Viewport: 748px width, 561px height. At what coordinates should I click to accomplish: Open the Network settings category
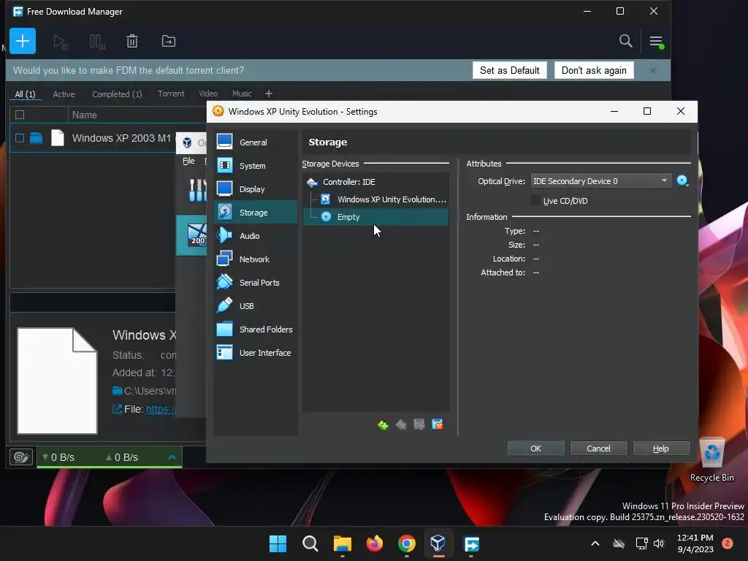pyautogui.click(x=255, y=259)
